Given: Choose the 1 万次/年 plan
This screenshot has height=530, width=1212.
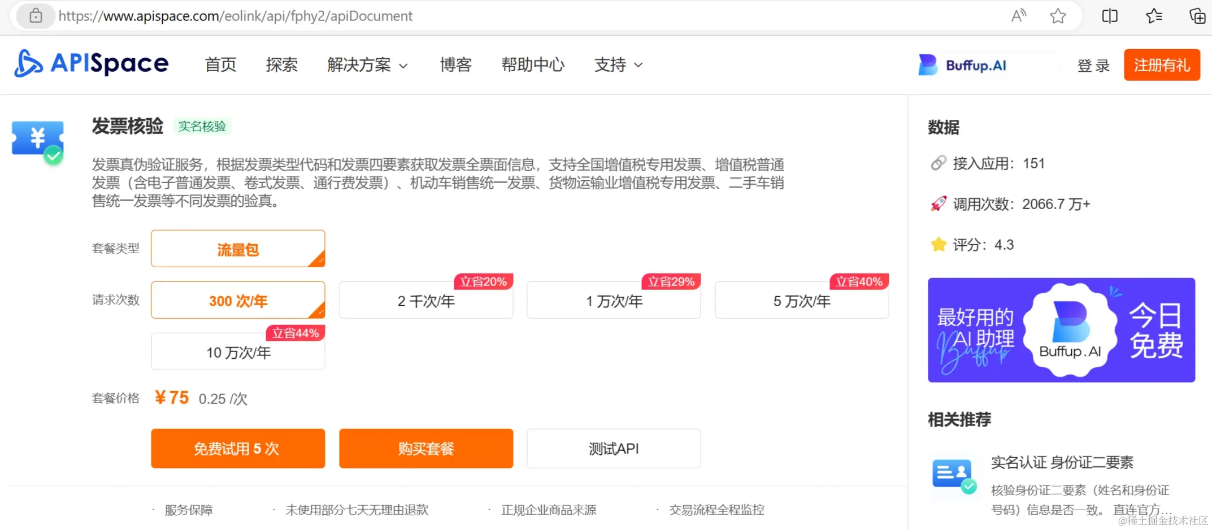Looking at the screenshot, I should 614,301.
